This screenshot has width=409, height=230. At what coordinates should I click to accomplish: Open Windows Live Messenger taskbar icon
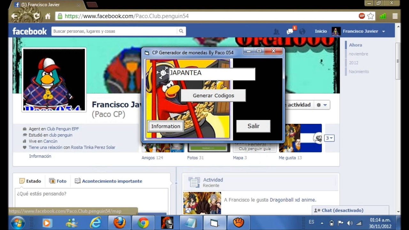click(x=71, y=223)
